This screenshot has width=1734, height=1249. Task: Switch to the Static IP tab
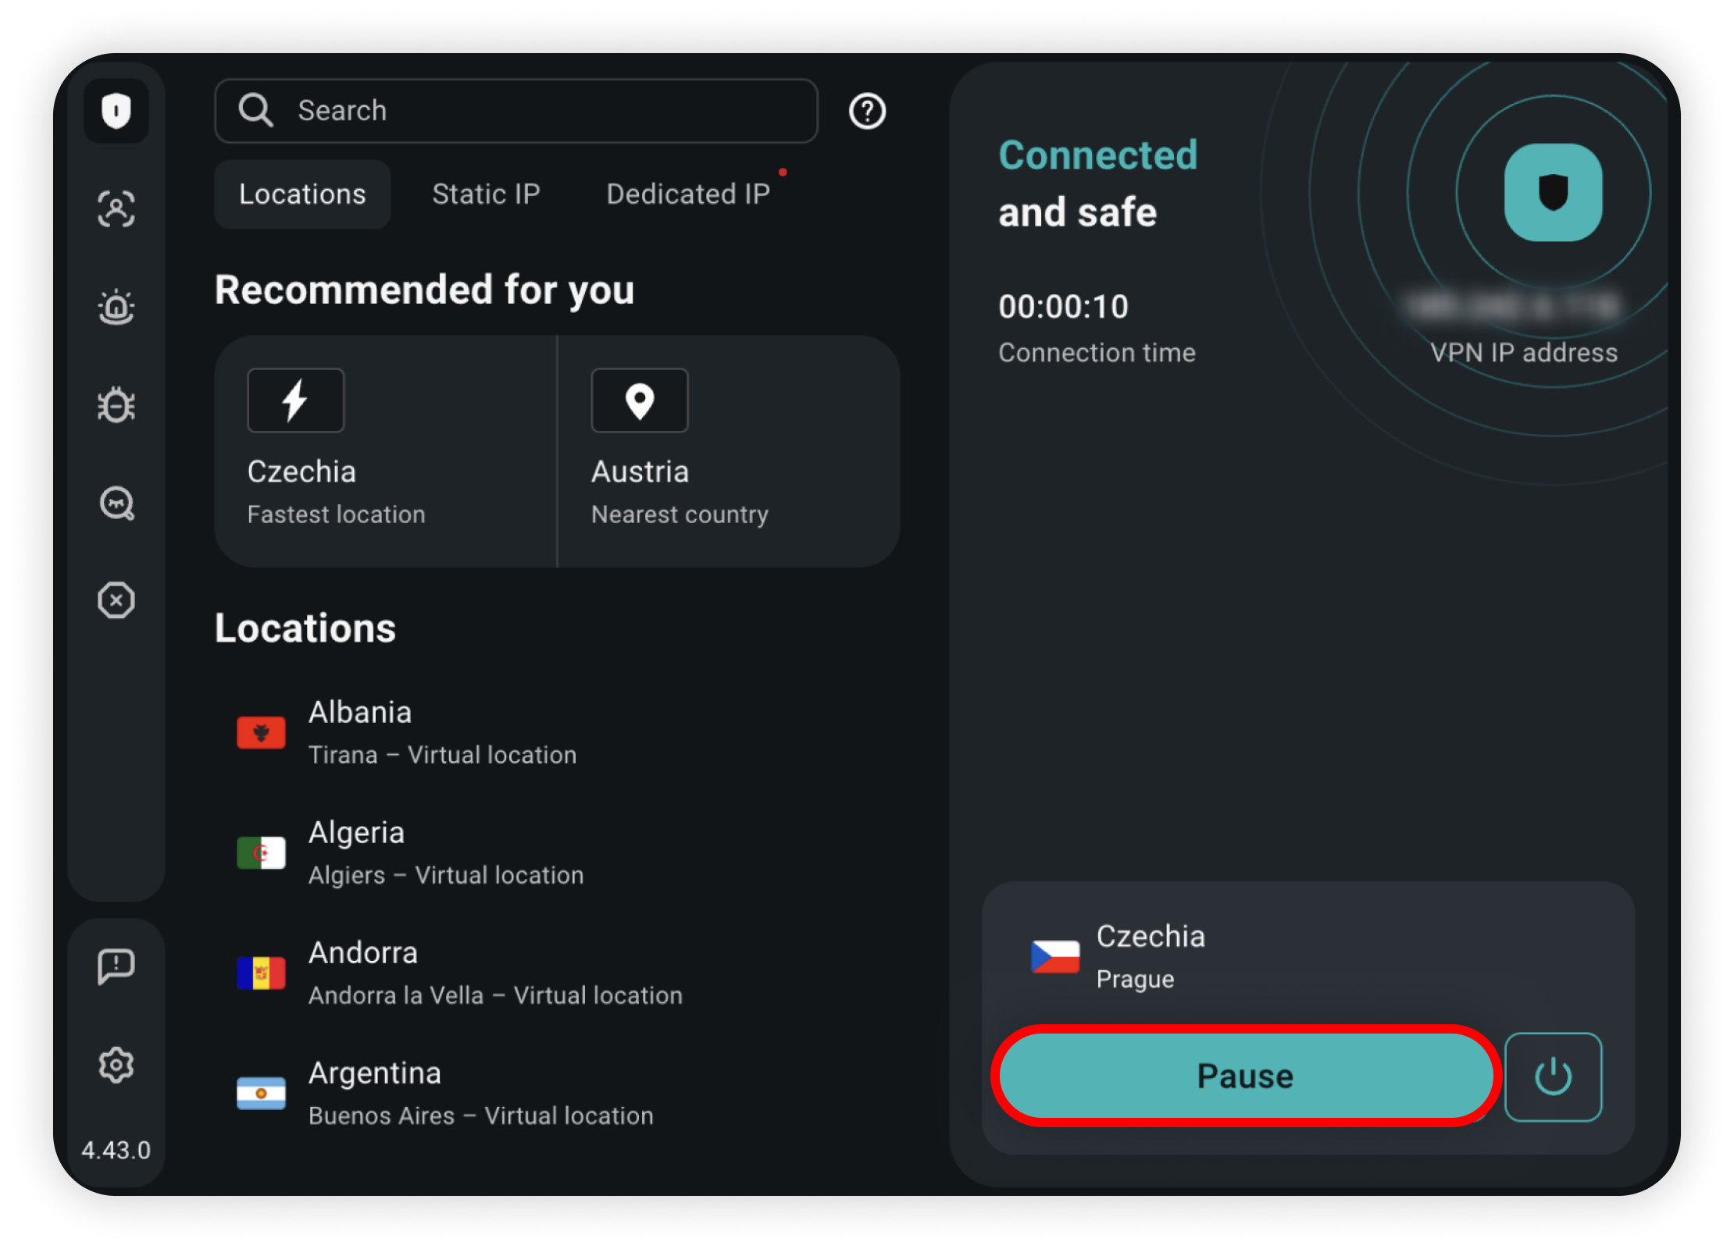486,194
